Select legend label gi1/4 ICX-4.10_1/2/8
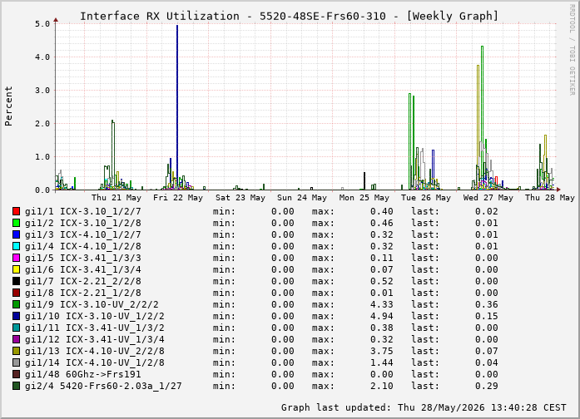The image size is (580, 419). tap(83, 246)
